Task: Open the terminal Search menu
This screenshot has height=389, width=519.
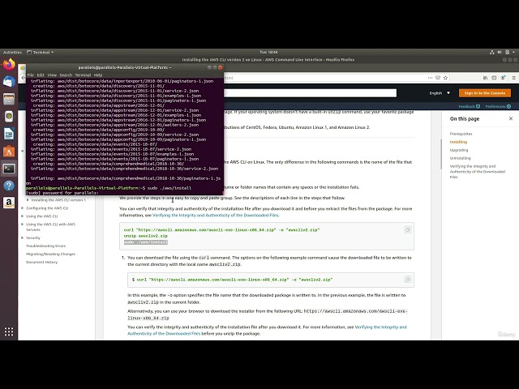Action: (66, 75)
